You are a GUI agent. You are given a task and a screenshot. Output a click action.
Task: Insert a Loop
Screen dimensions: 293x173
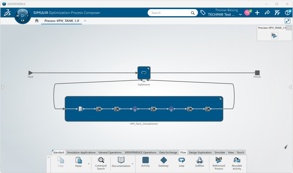pyautogui.click(x=181, y=162)
